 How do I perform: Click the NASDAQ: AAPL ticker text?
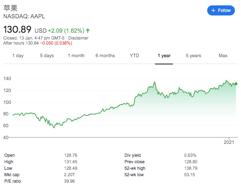click(x=24, y=16)
